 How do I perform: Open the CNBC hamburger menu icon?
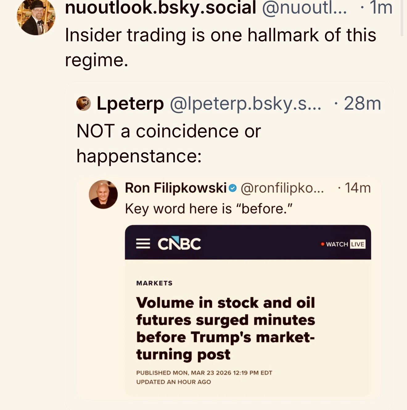pyautogui.click(x=143, y=244)
